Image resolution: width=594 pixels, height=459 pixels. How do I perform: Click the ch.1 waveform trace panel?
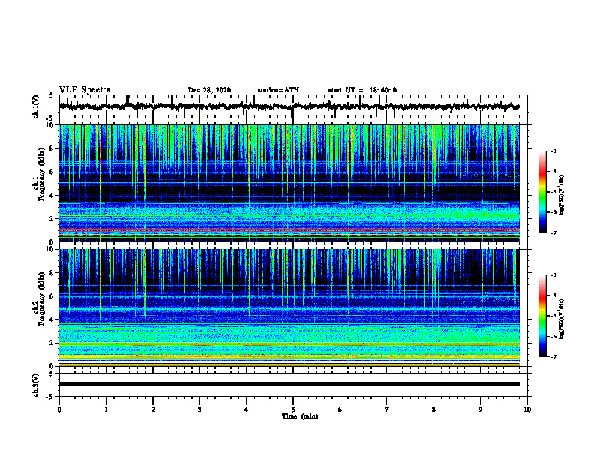click(x=292, y=106)
